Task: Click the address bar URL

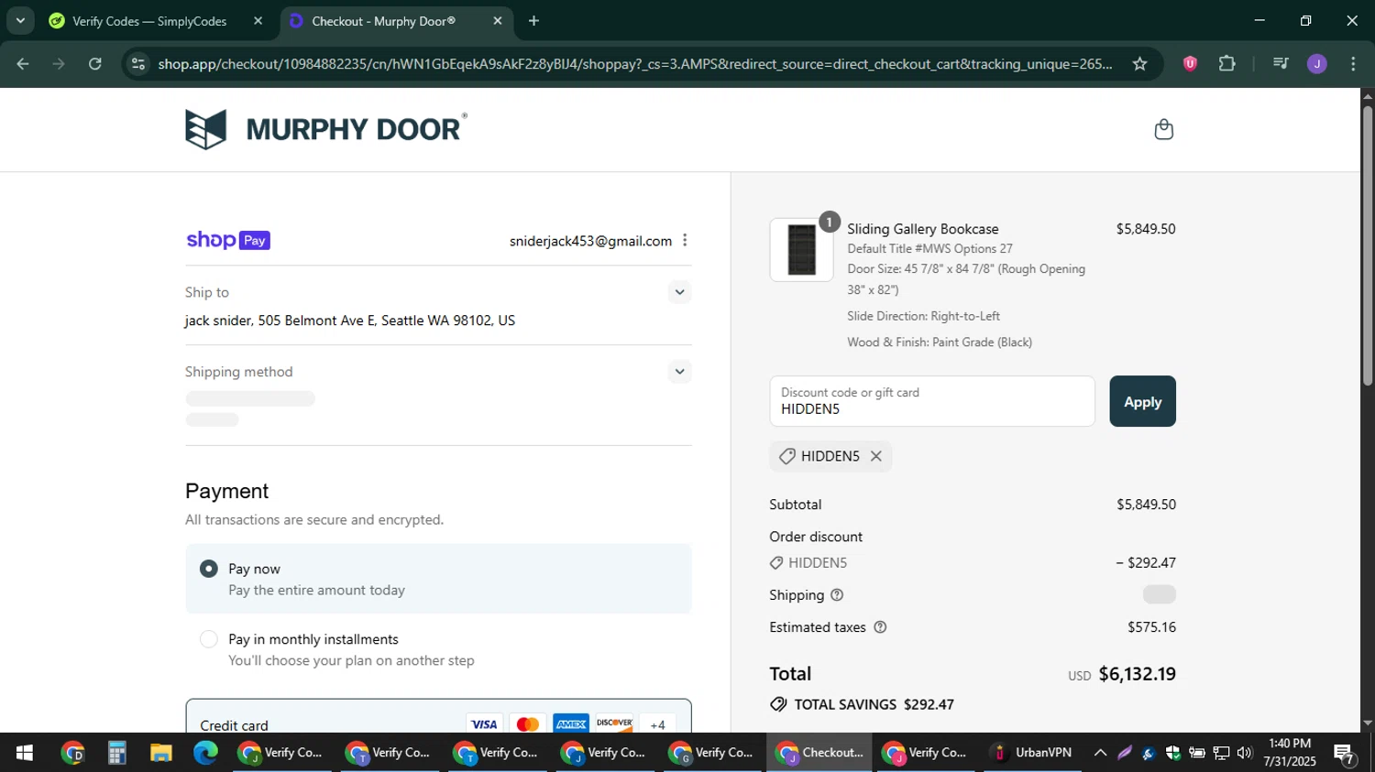Action: 634,64
